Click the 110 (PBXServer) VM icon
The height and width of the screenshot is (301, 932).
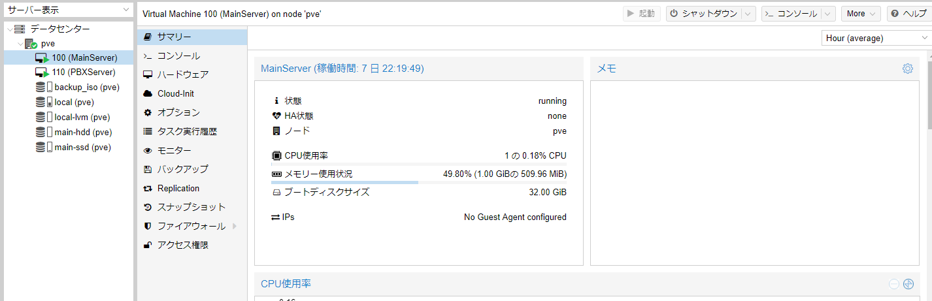pos(42,72)
